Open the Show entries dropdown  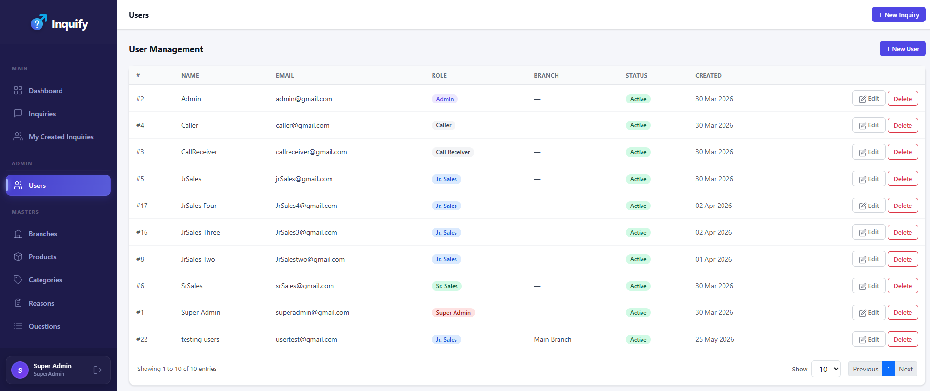point(826,369)
